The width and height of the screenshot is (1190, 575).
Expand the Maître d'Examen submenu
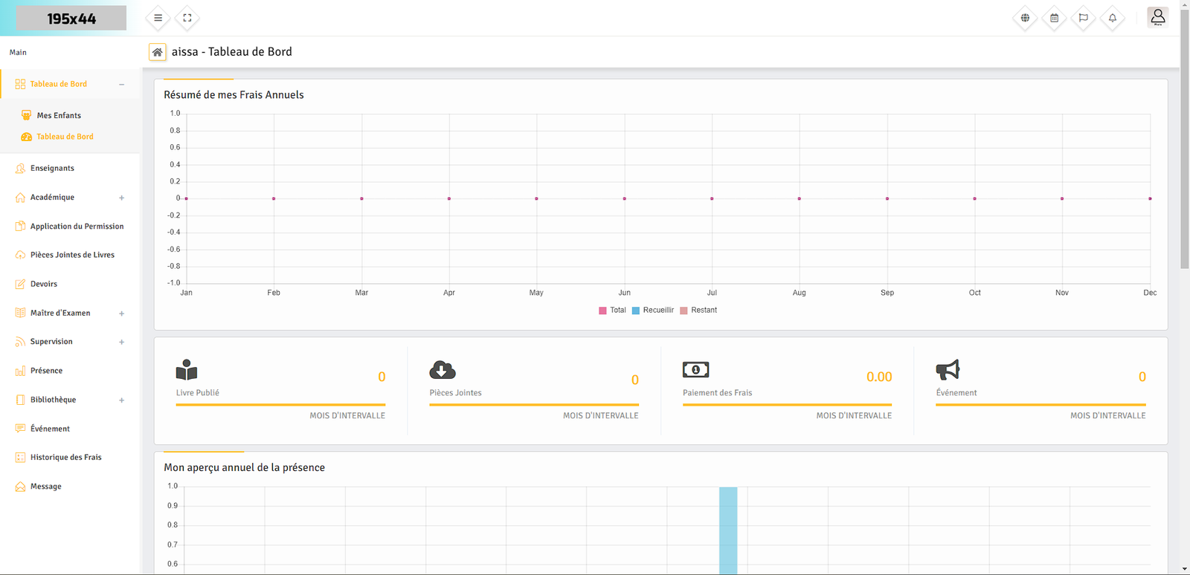[x=121, y=314]
